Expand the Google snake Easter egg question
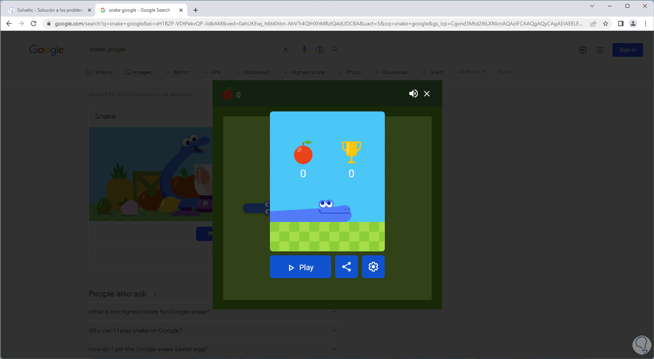 tap(213, 349)
